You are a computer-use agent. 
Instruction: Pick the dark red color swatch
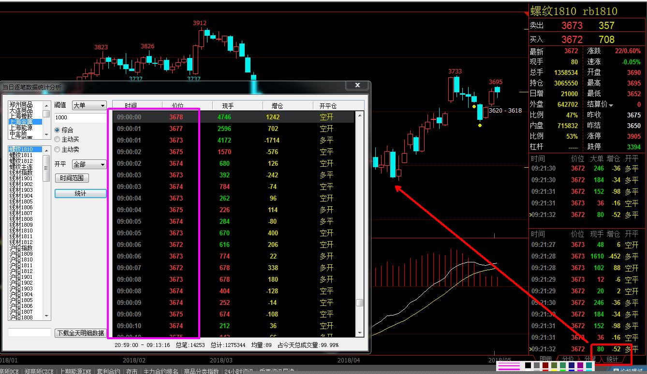545,366
